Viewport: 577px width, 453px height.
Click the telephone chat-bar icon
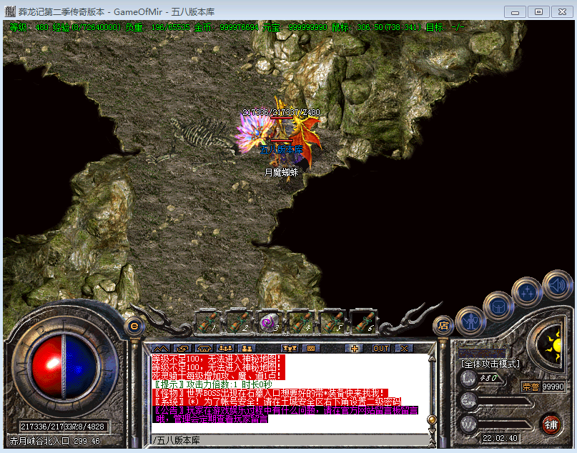coord(204,348)
